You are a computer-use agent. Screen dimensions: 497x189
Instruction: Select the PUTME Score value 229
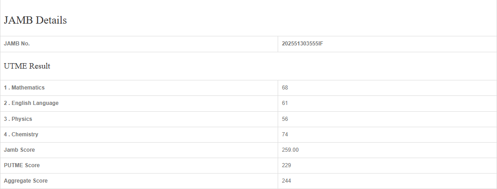[x=286, y=165]
